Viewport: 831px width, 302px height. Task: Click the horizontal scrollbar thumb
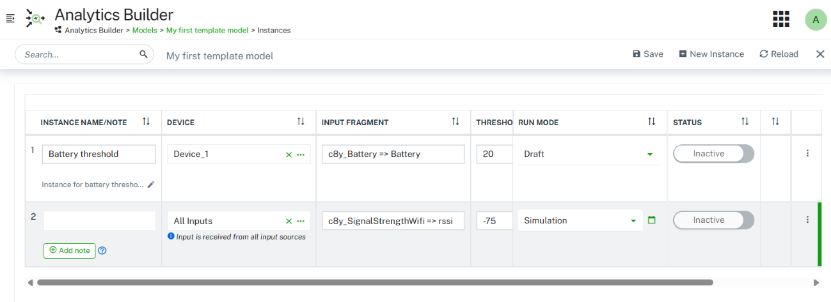coord(375,282)
